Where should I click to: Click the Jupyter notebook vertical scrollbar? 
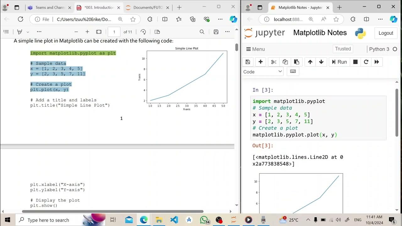click(396, 112)
